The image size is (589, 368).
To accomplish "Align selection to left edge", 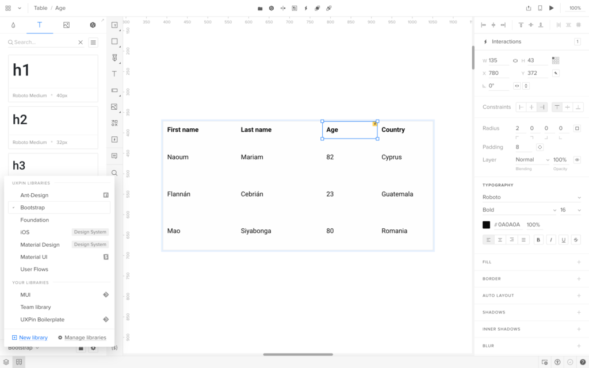I will 483,25.
